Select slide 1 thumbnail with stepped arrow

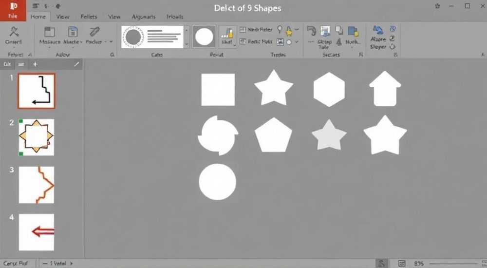(37, 91)
